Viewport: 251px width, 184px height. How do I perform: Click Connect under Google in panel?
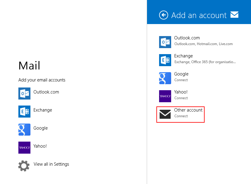pyautogui.click(x=181, y=80)
